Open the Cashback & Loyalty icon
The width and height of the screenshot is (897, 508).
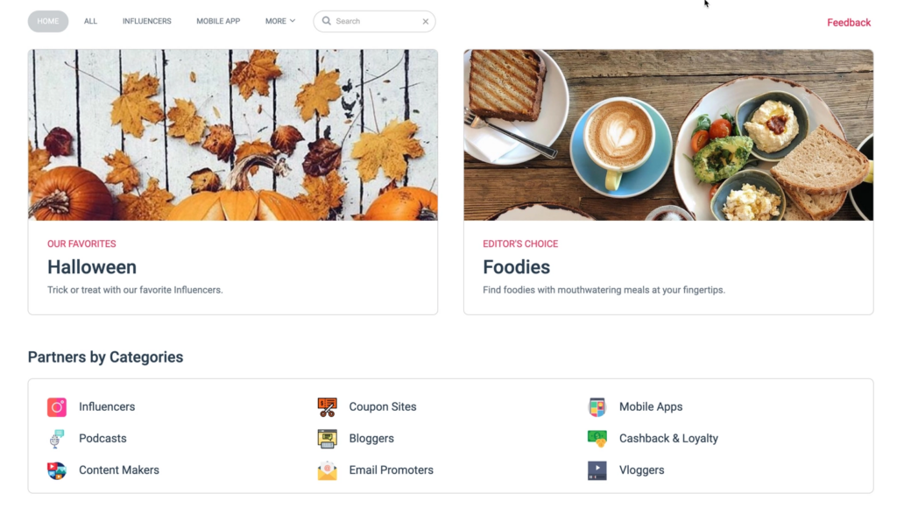[597, 438]
